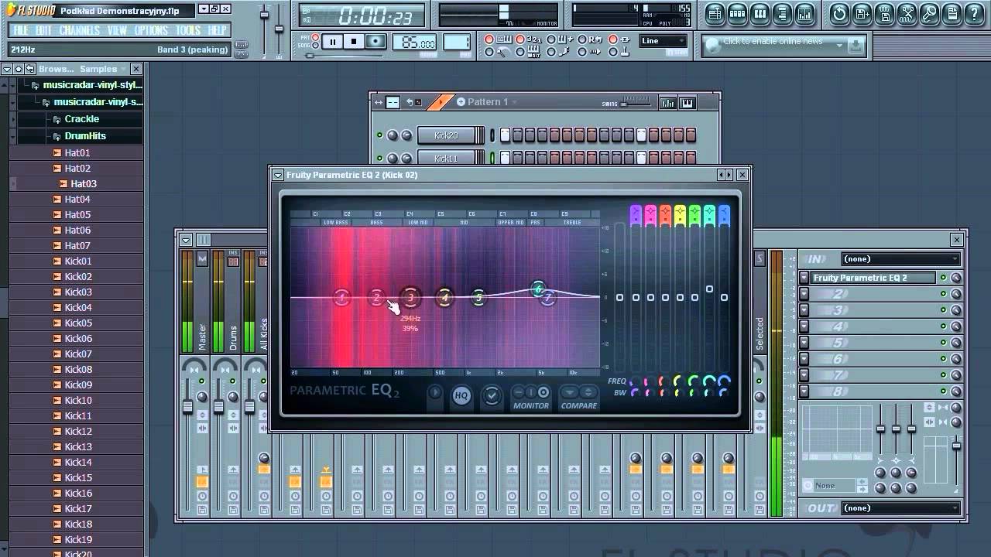
Task: Click the COMPARE down arrow button
Action: point(570,392)
